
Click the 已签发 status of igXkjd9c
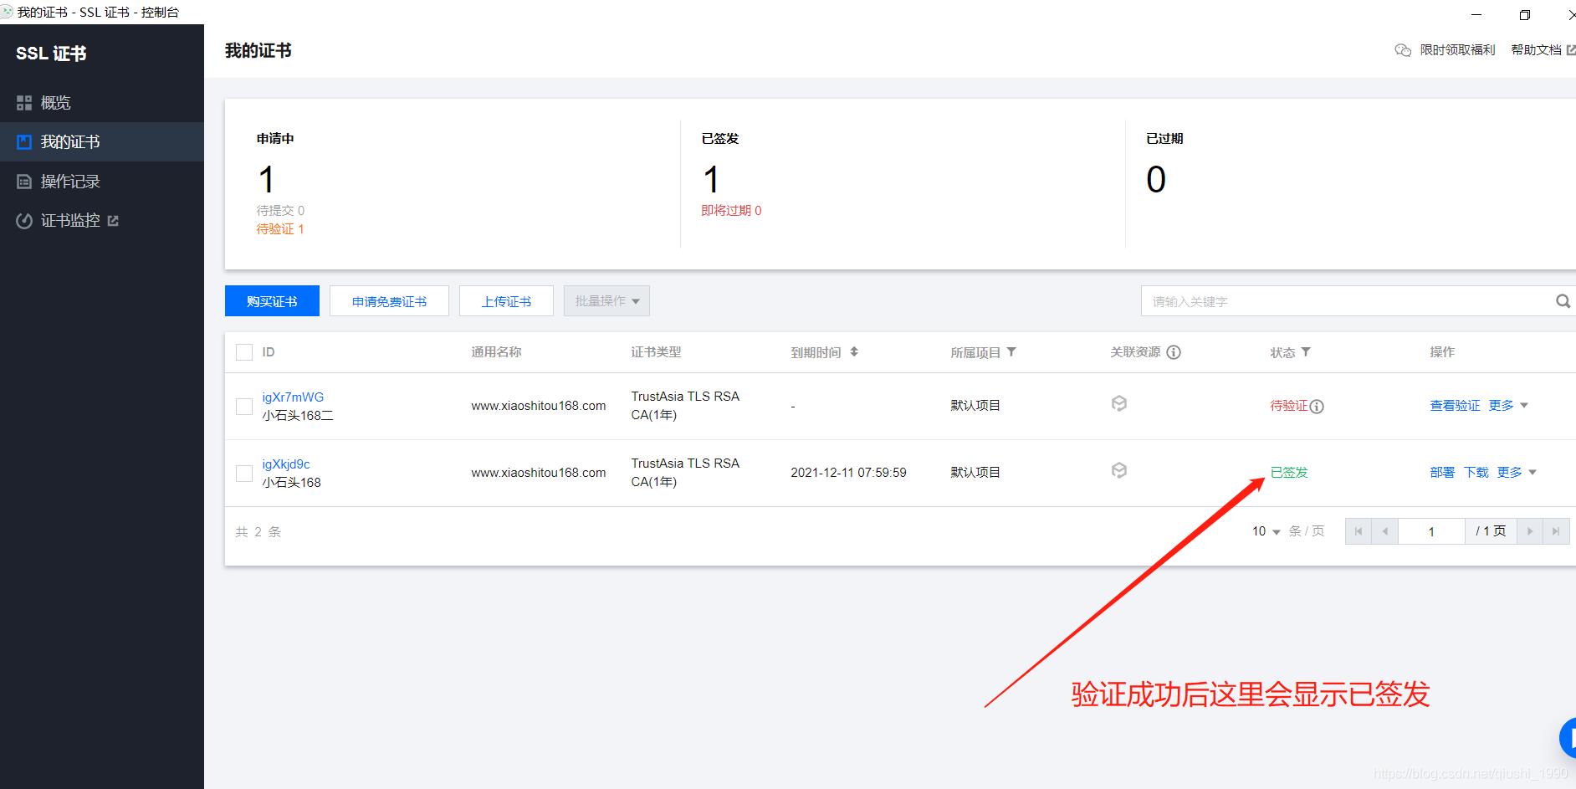click(1289, 473)
